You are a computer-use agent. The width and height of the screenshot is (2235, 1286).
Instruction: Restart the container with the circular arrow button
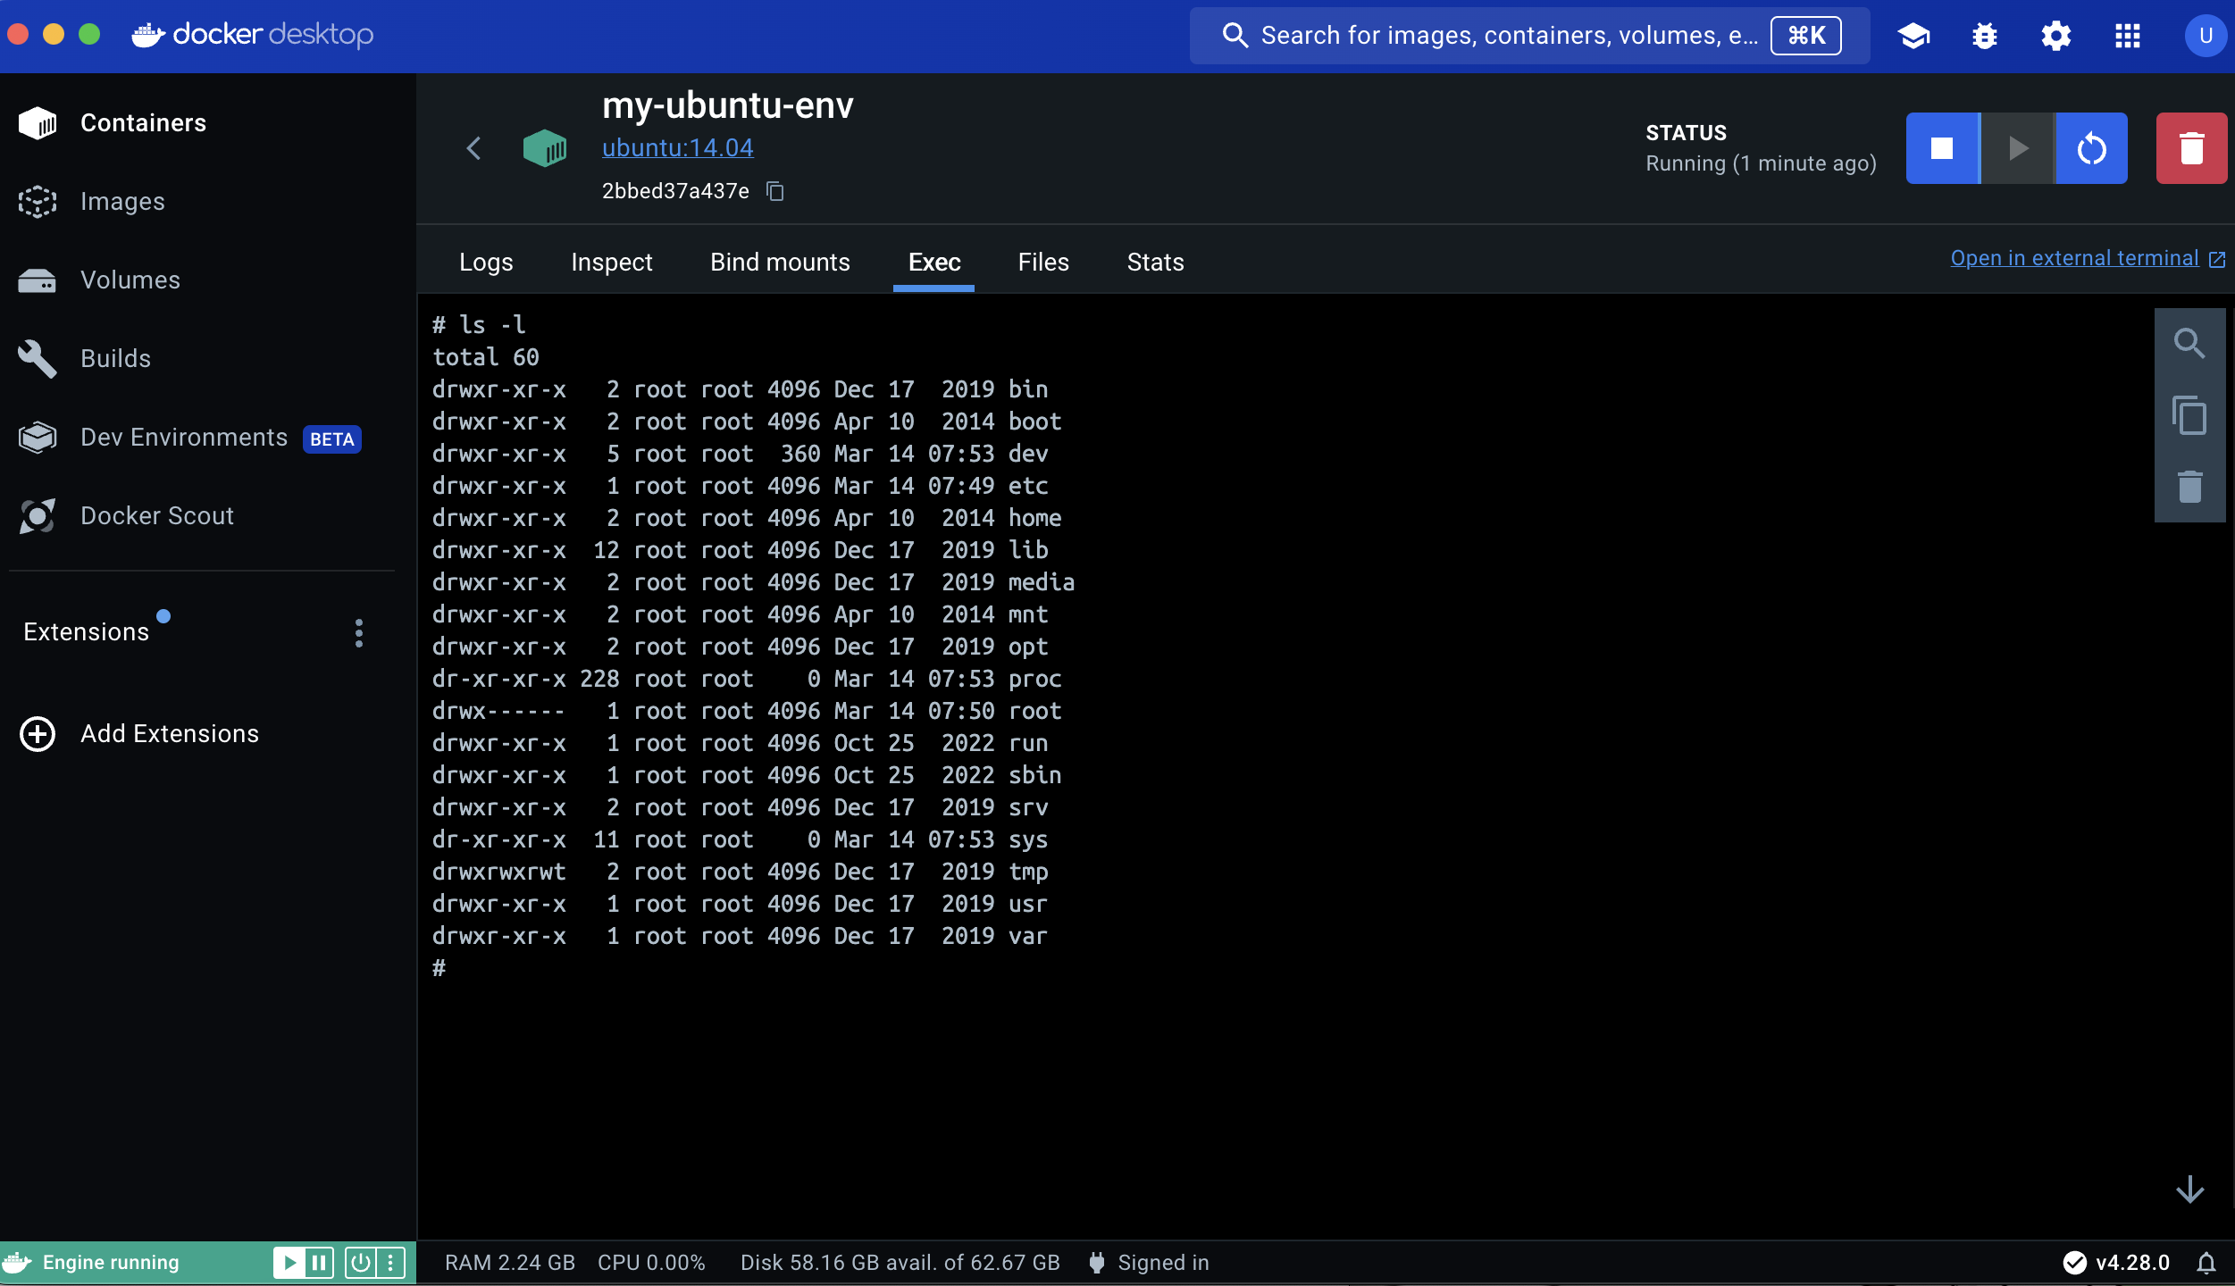(2091, 148)
